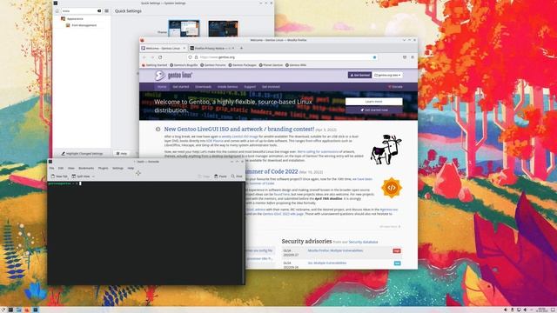The width and height of the screenshot is (557, 313).
Task: Open the System Settings hamburger menu
Action: pos(106,11)
